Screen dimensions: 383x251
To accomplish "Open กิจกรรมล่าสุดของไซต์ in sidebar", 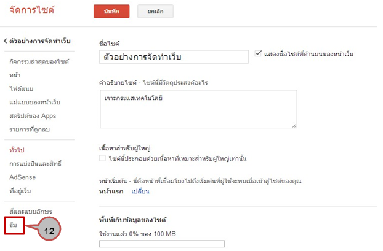I will tap(39, 61).
